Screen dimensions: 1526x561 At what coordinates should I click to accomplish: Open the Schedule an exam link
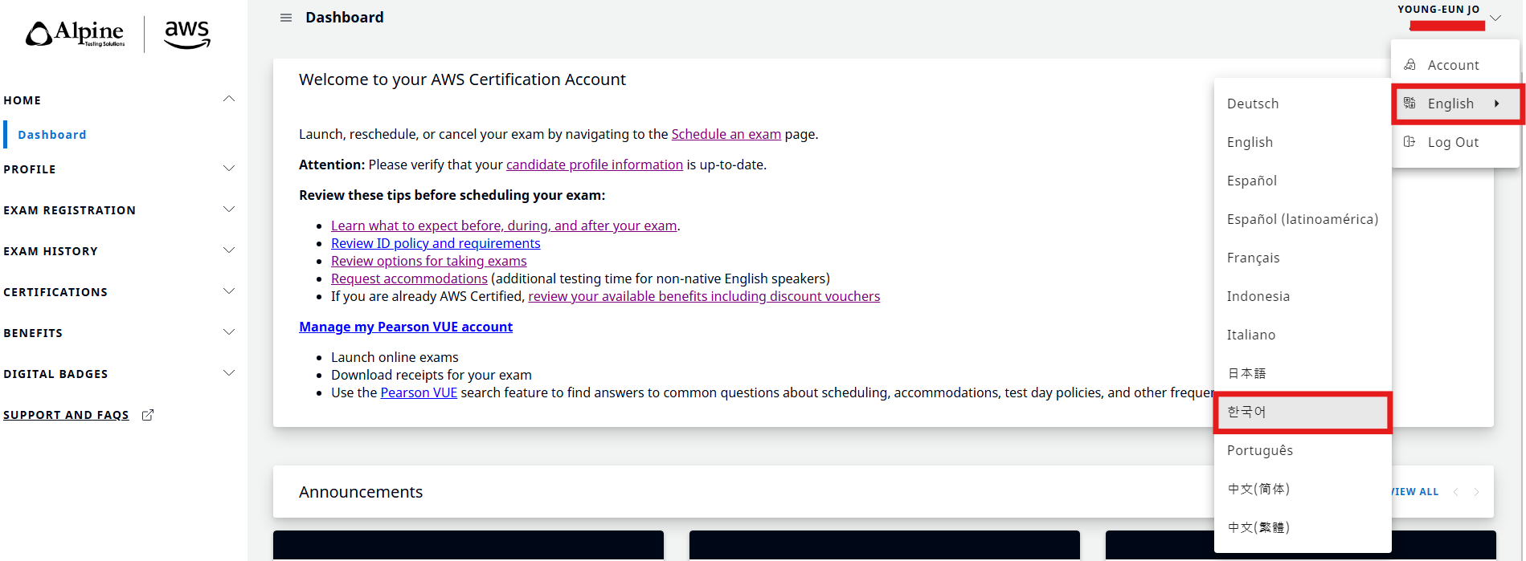(726, 134)
